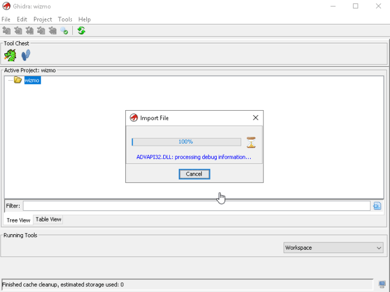Viewport: 390px width, 292px height.
Task: Click the hourglass icon in Import File dialog
Action: tap(251, 142)
